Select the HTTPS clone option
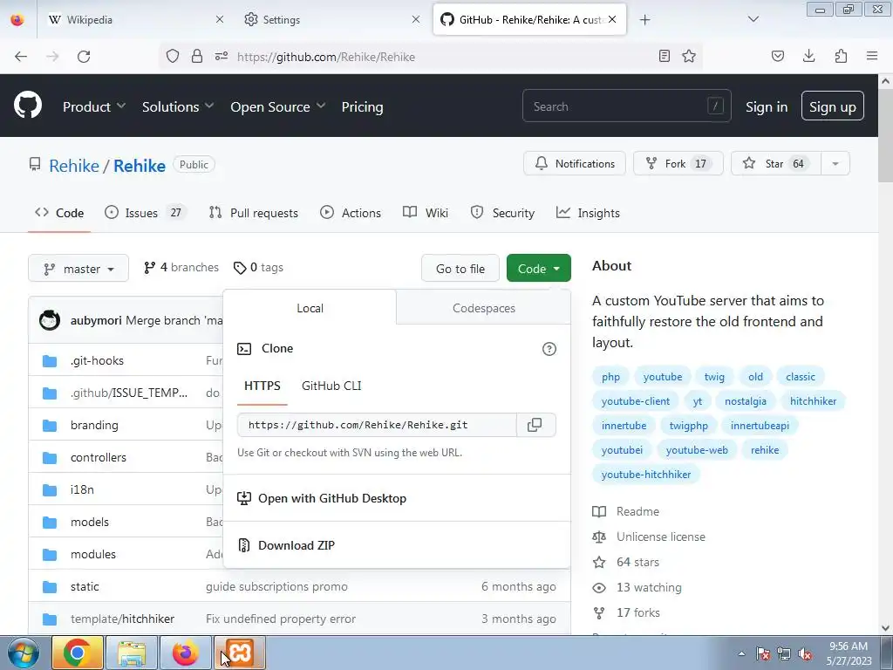This screenshot has width=893, height=670. 262,386
